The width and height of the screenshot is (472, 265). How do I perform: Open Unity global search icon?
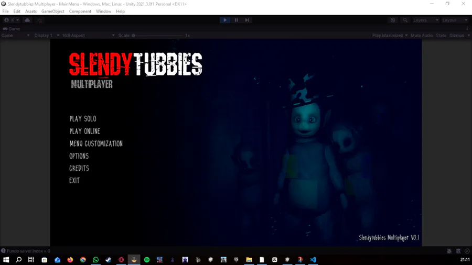[405, 20]
